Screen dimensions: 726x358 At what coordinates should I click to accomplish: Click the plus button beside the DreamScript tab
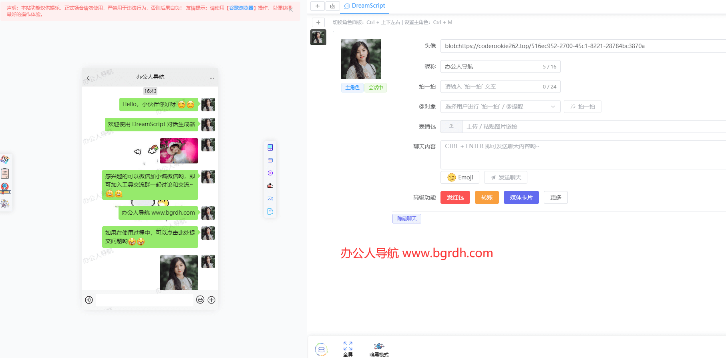click(x=317, y=6)
